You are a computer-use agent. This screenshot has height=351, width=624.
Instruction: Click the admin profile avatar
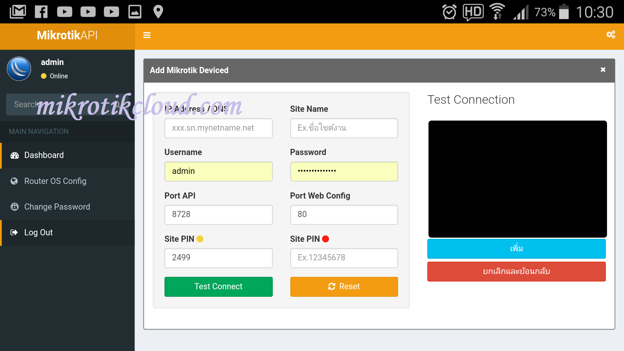(19, 69)
